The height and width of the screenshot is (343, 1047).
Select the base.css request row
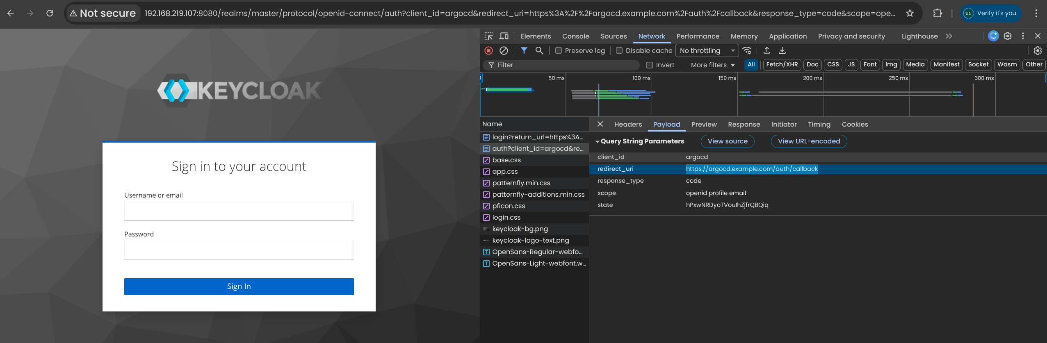pos(534,160)
